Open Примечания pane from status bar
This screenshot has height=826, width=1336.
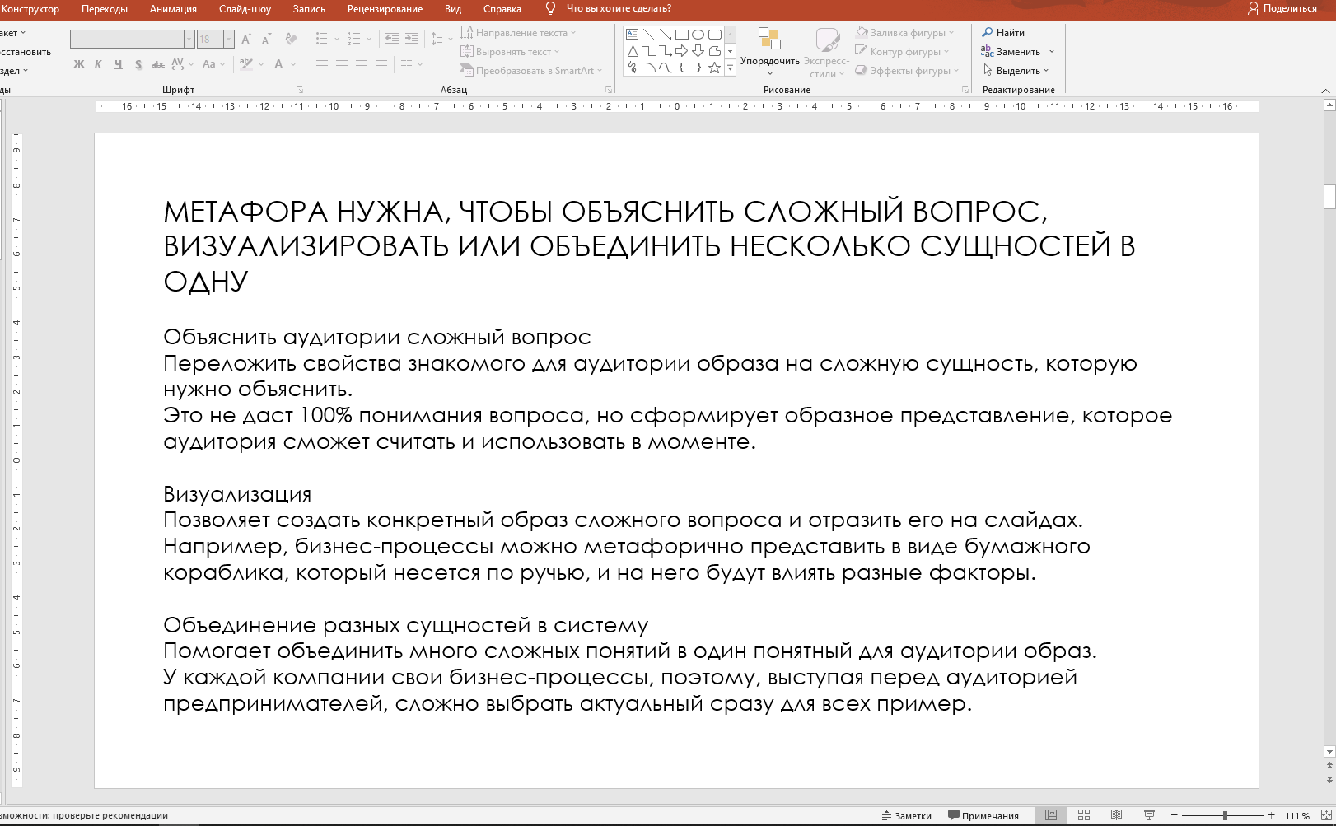click(x=983, y=816)
